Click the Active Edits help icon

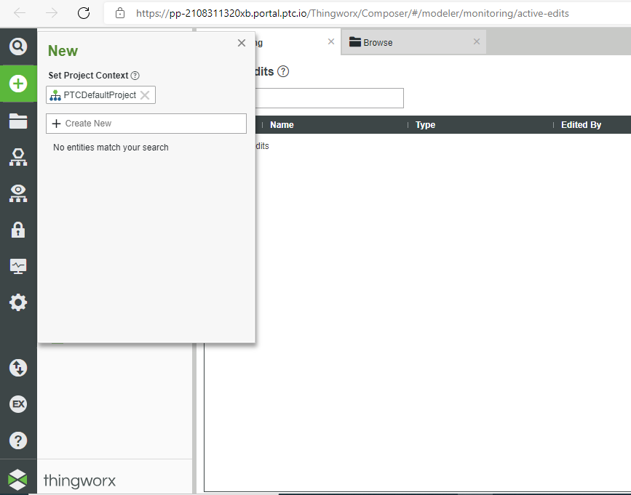point(283,71)
